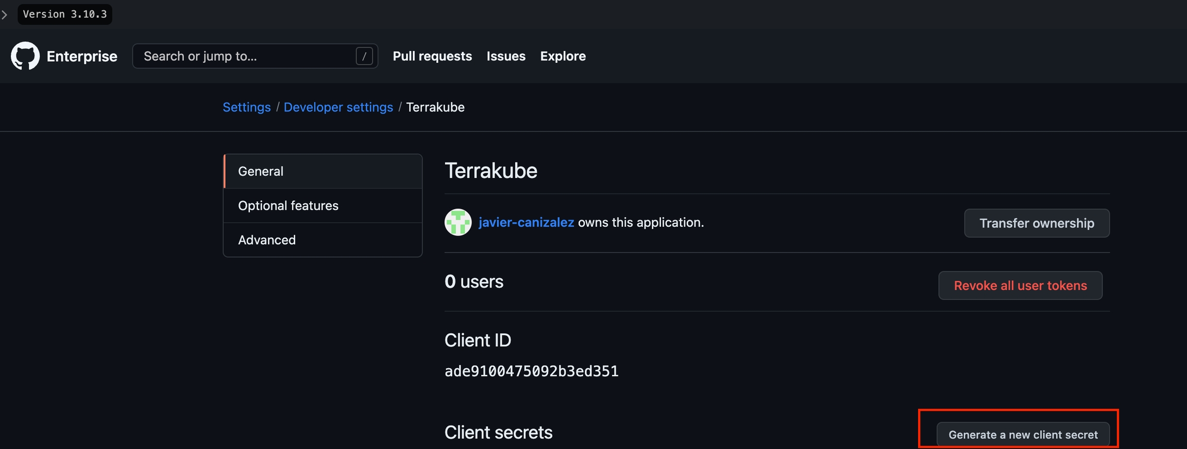Switch to the Optional features tab
Image resolution: width=1187 pixels, height=449 pixels.
pyautogui.click(x=323, y=206)
